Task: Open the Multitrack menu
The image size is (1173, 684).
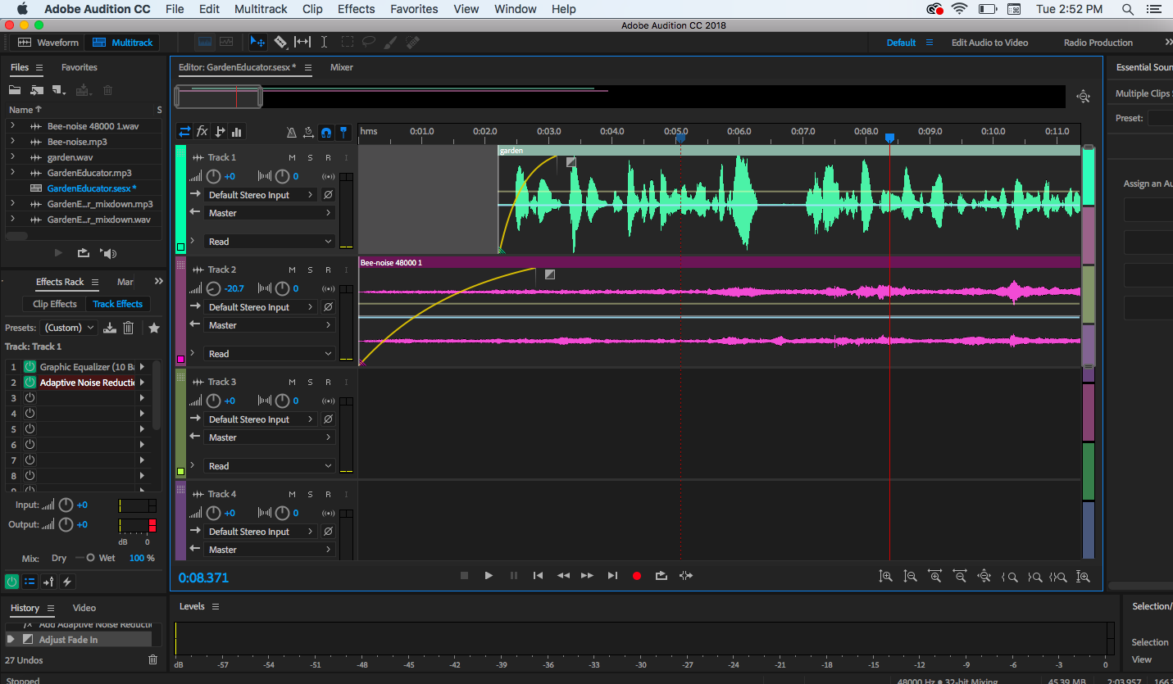Action: click(x=261, y=9)
